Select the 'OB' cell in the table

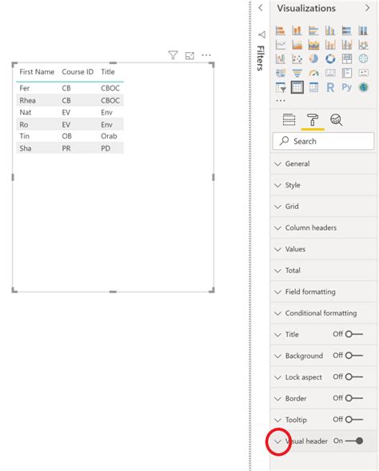[66, 136]
